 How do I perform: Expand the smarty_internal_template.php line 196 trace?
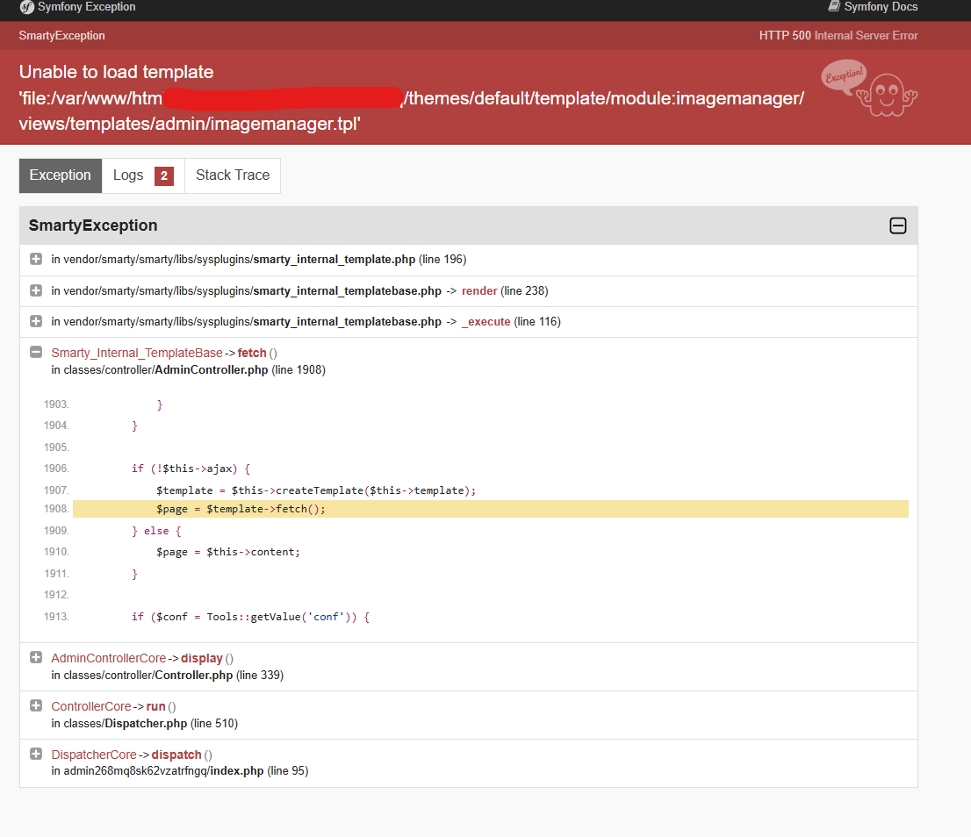pos(36,259)
